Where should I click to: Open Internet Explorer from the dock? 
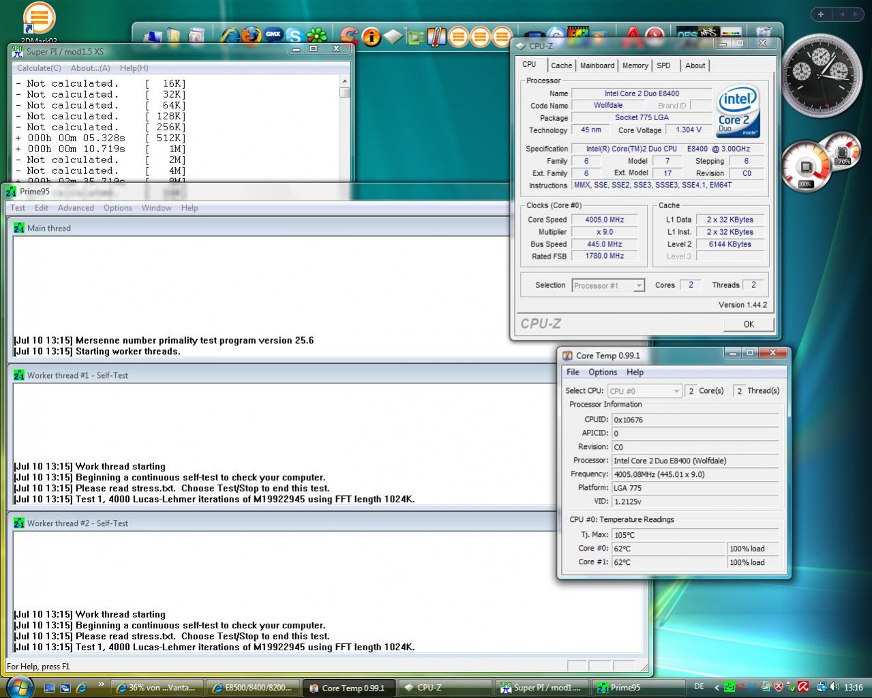[x=230, y=35]
